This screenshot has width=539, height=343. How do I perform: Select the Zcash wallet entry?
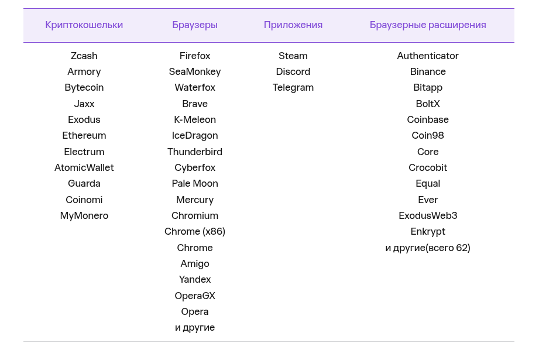tap(84, 56)
